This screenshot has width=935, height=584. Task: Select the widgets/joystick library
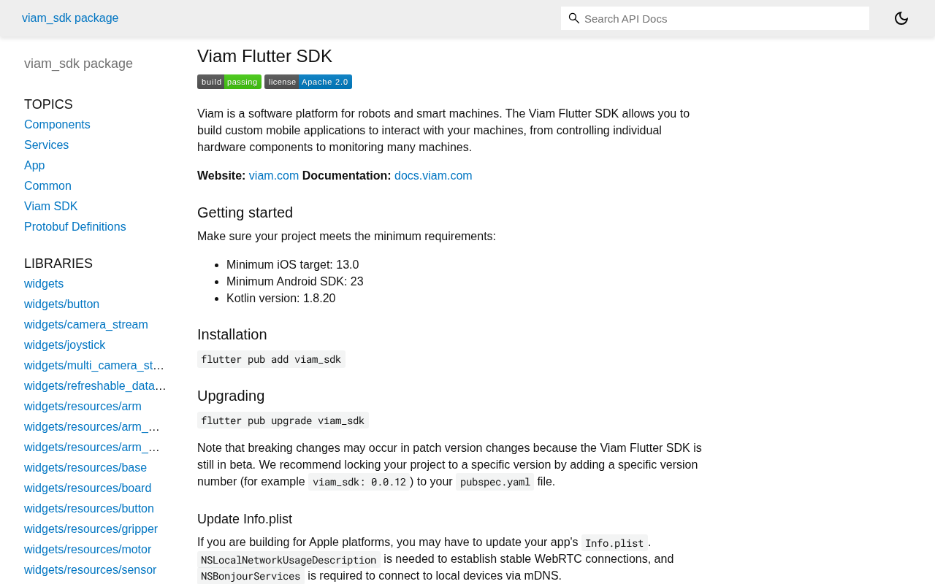[x=64, y=345]
